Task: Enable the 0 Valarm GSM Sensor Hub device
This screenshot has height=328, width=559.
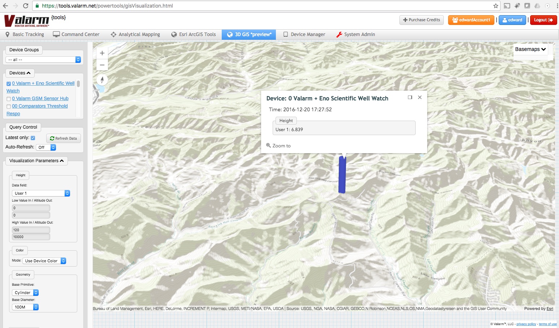Action: pyautogui.click(x=8, y=98)
